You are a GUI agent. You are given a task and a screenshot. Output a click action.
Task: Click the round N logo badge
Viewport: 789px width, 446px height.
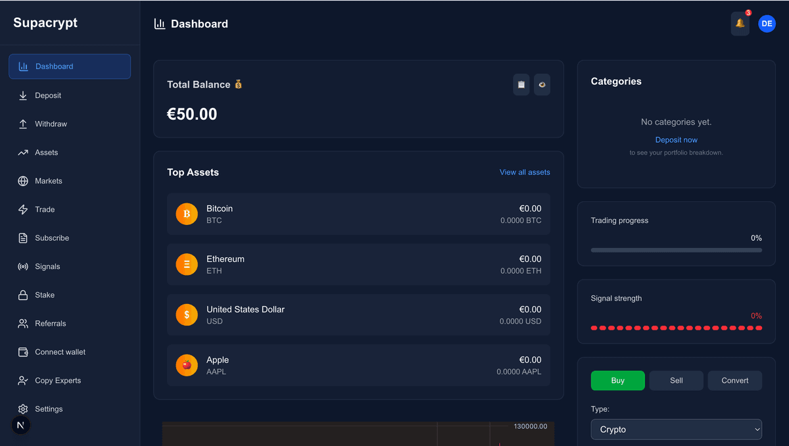coord(20,425)
